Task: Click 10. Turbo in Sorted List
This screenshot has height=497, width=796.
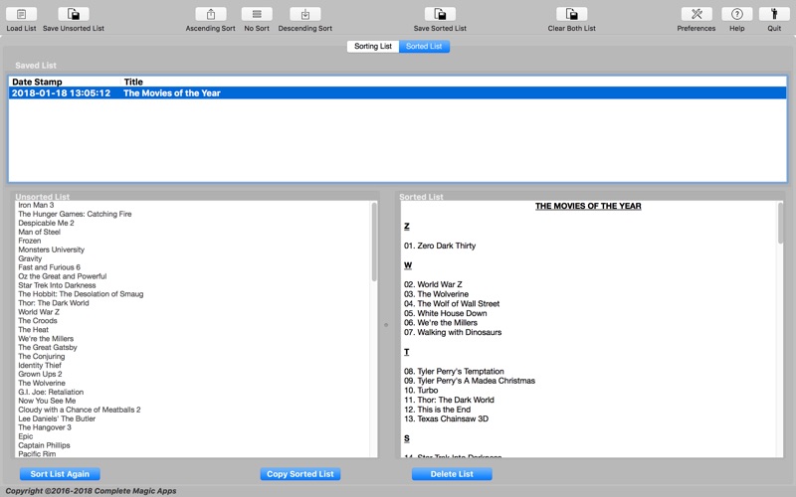Action: [421, 391]
